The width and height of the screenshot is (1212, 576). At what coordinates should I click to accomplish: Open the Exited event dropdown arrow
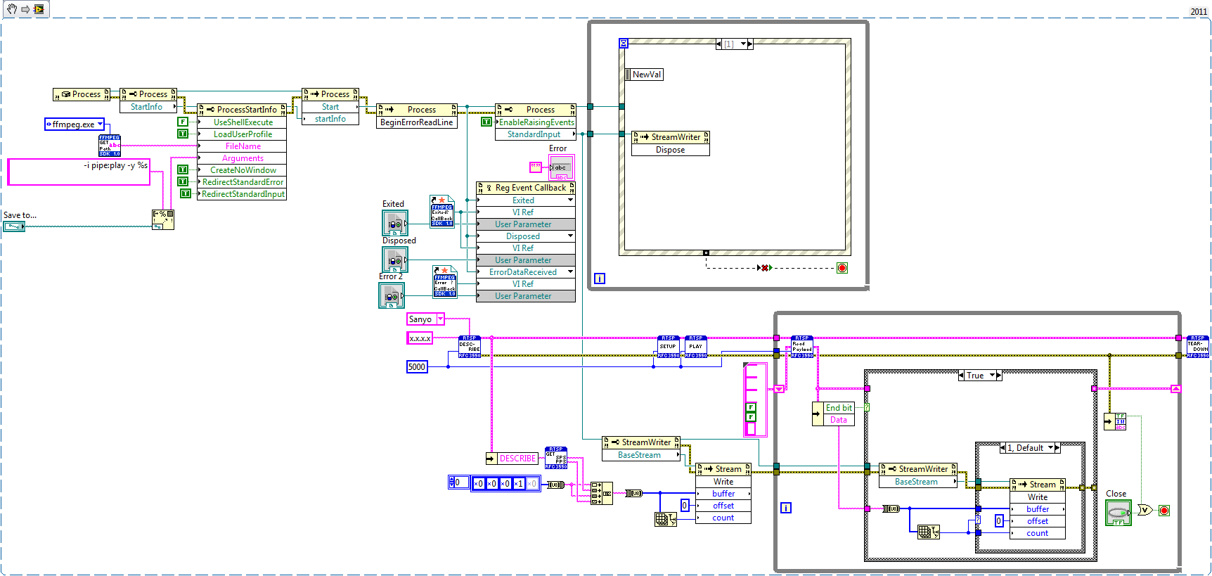570,200
